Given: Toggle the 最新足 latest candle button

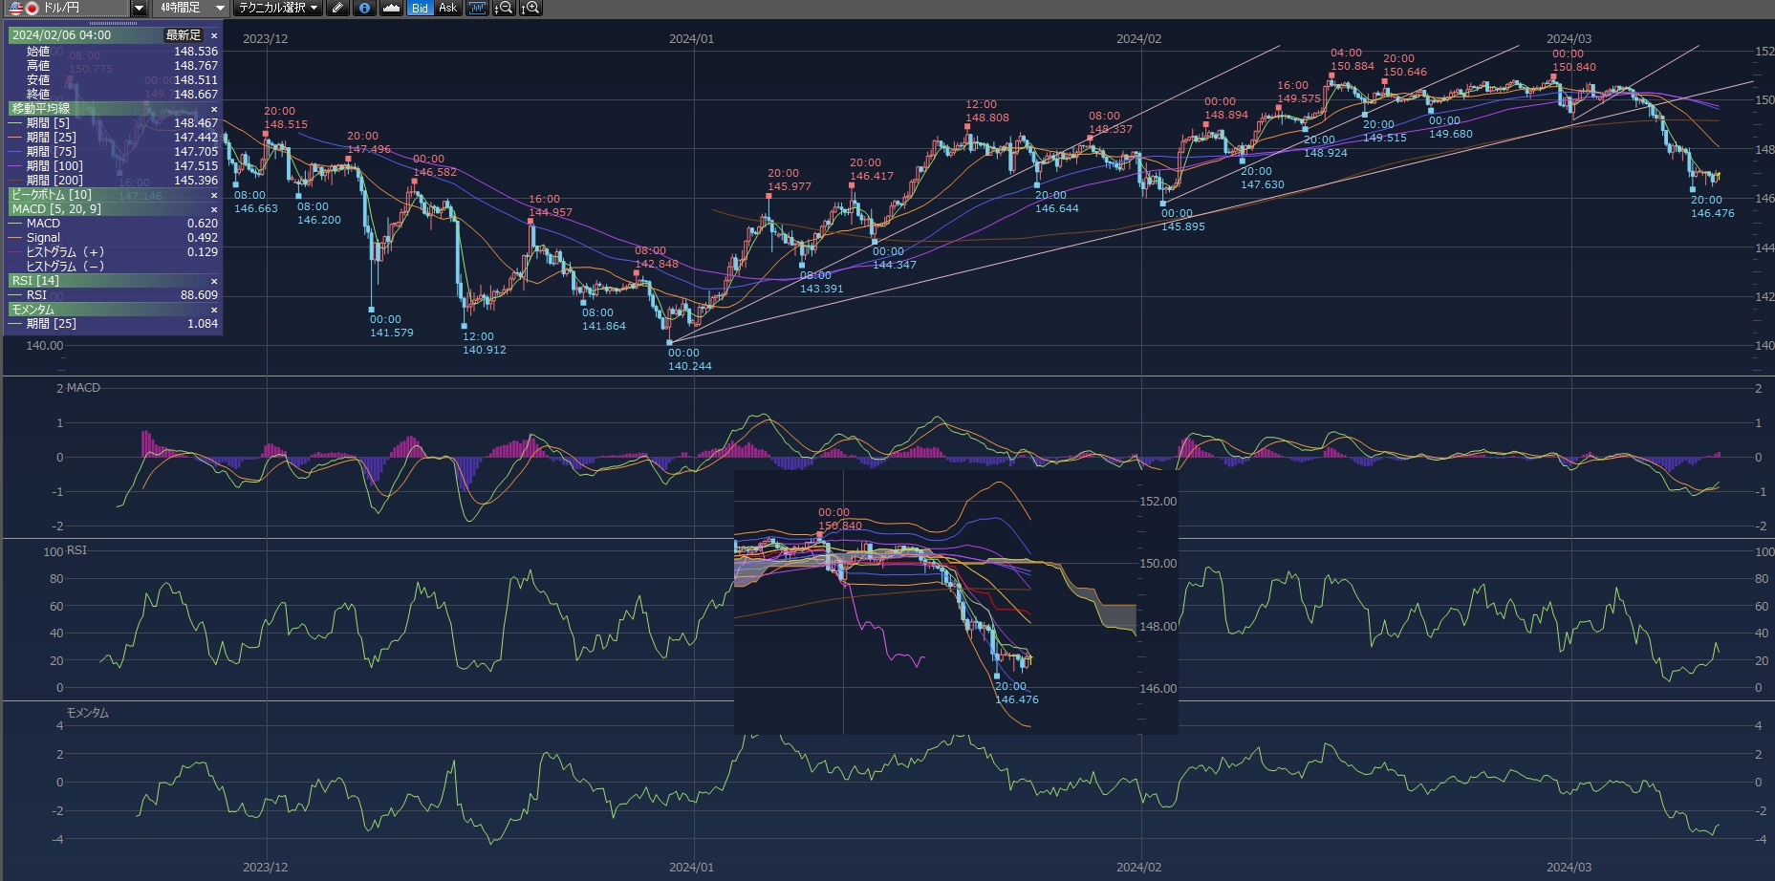Looking at the screenshot, I should (183, 35).
